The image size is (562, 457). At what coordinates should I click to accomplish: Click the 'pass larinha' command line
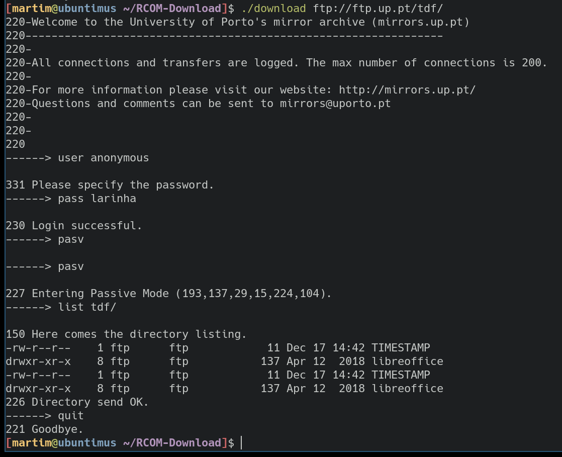pyautogui.click(x=71, y=199)
